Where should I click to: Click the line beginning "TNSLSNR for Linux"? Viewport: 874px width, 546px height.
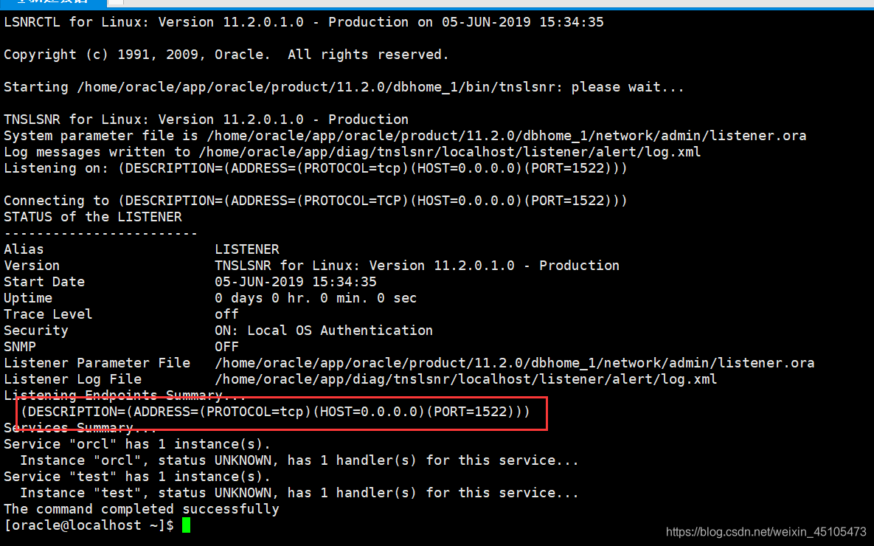(207, 120)
